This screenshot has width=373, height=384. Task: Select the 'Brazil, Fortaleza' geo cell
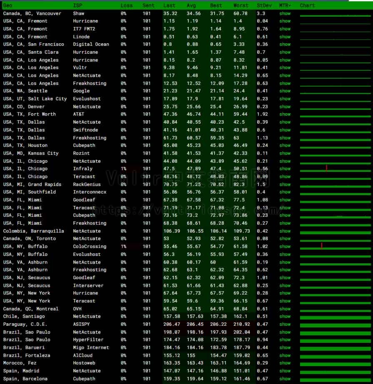27,355
